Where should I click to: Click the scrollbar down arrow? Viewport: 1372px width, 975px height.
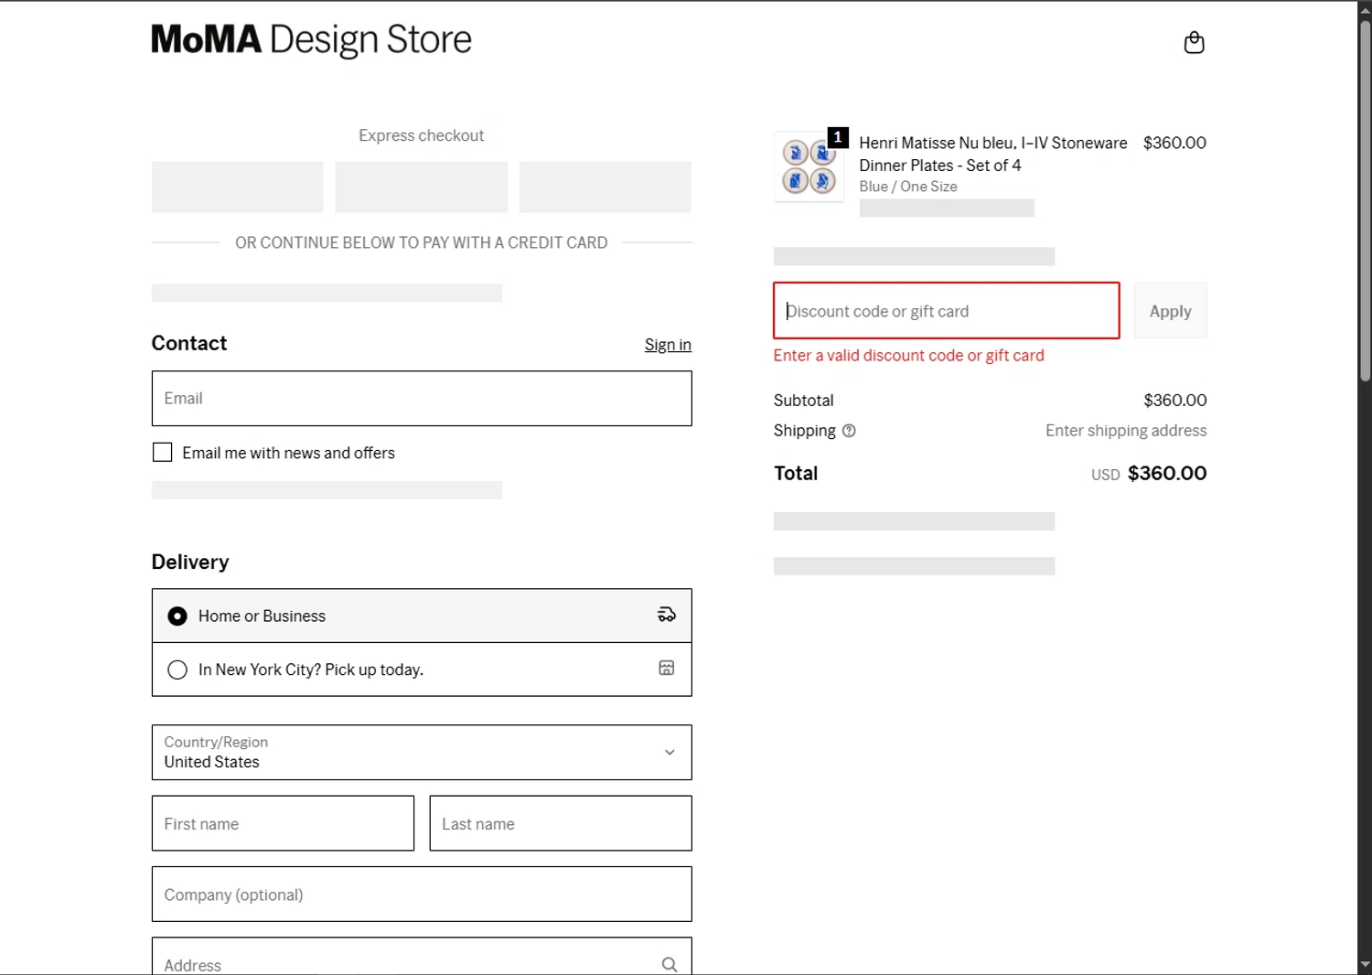(1365, 965)
